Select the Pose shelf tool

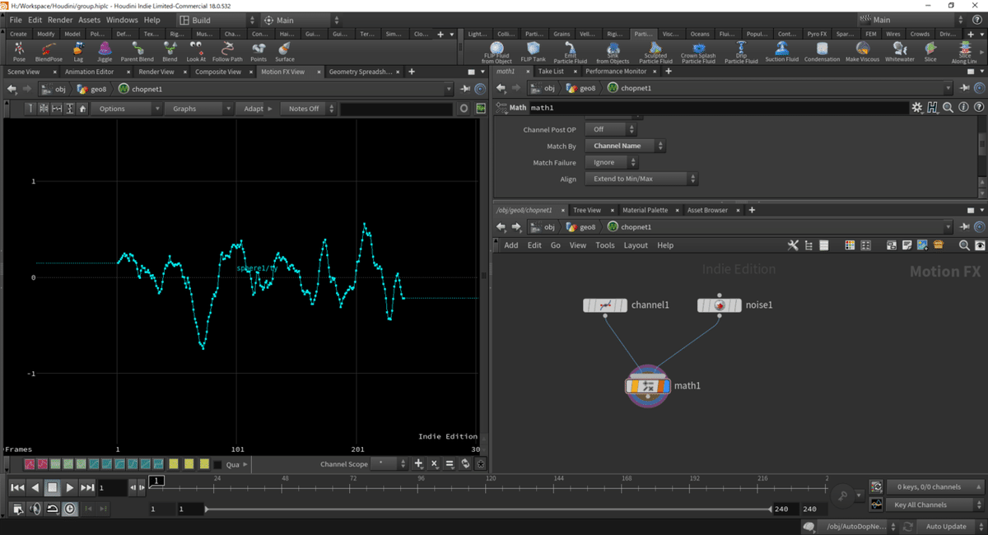pos(19,52)
